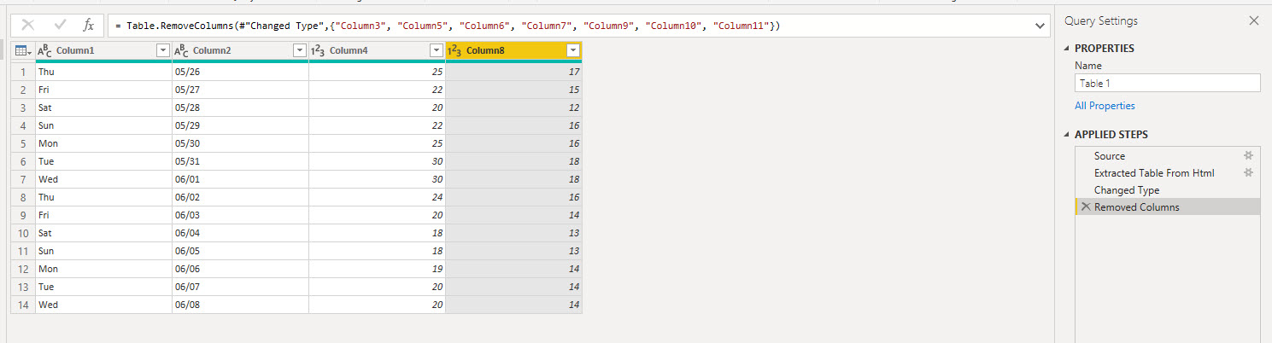Select the Source applied step

tap(1168, 156)
